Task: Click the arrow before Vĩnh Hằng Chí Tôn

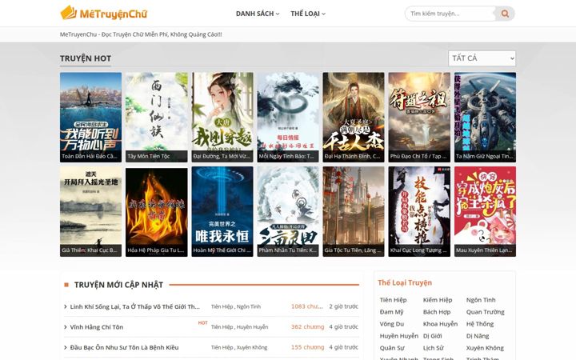Action: 66,327
